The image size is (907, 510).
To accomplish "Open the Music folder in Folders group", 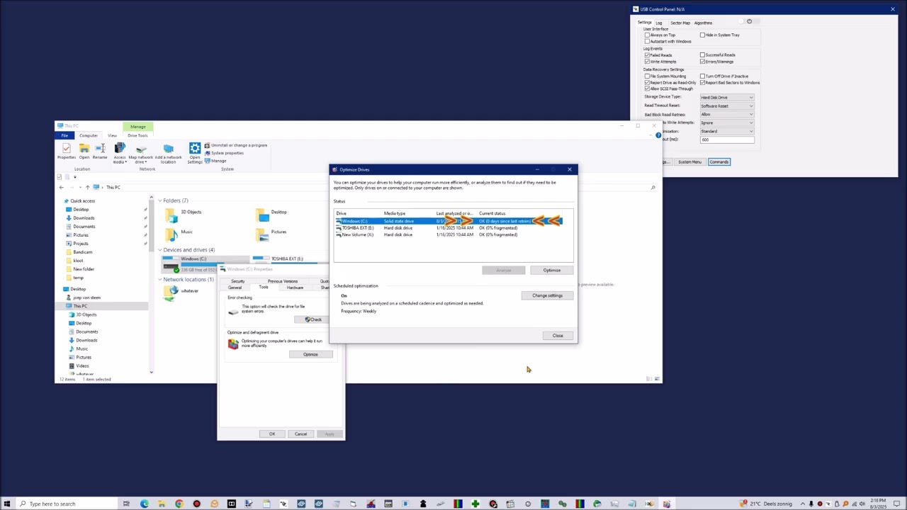I will pyautogui.click(x=171, y=235).
